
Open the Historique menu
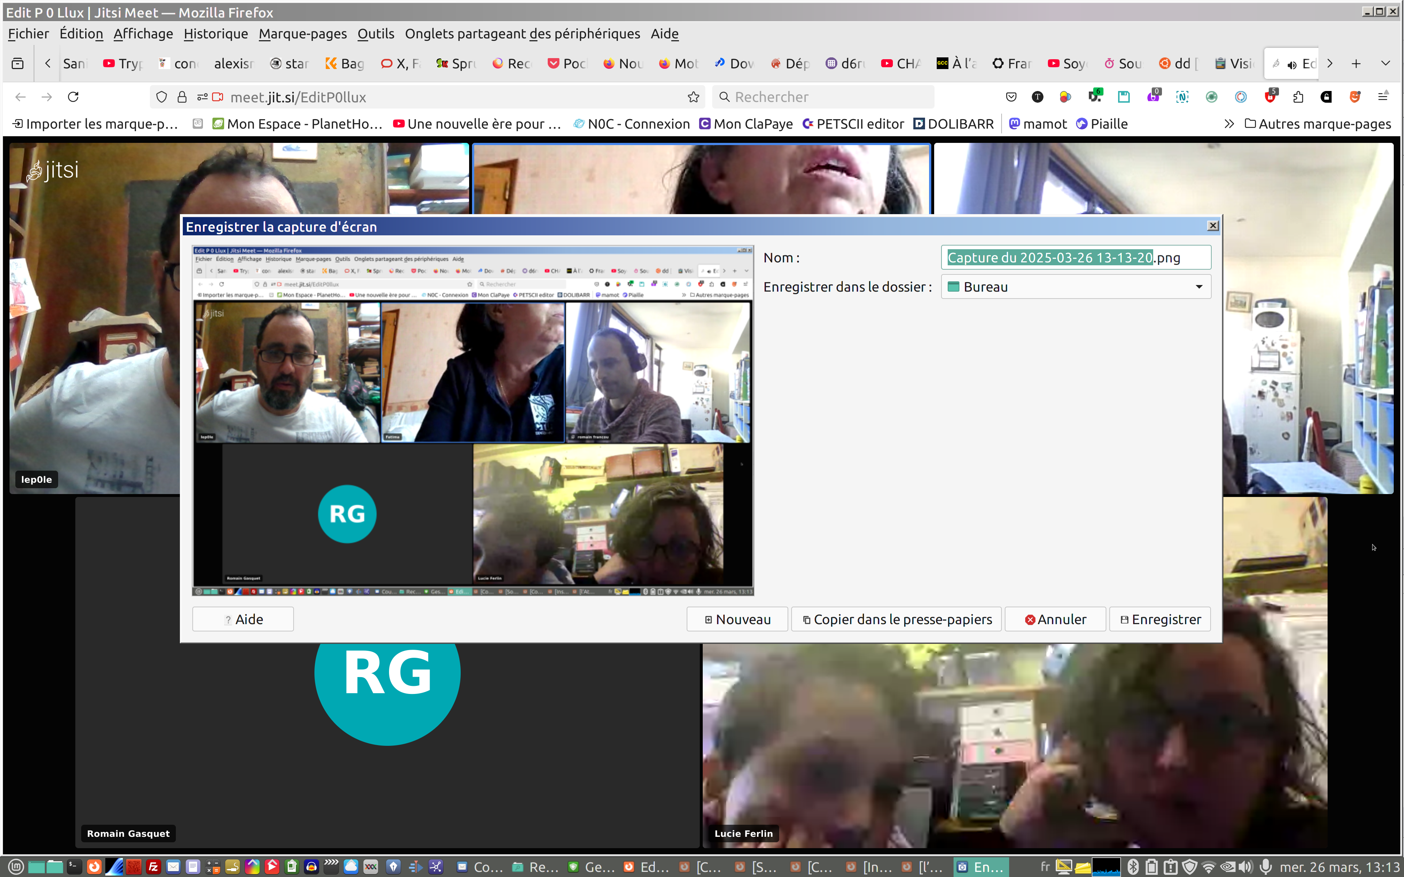[x=215, y=34]
